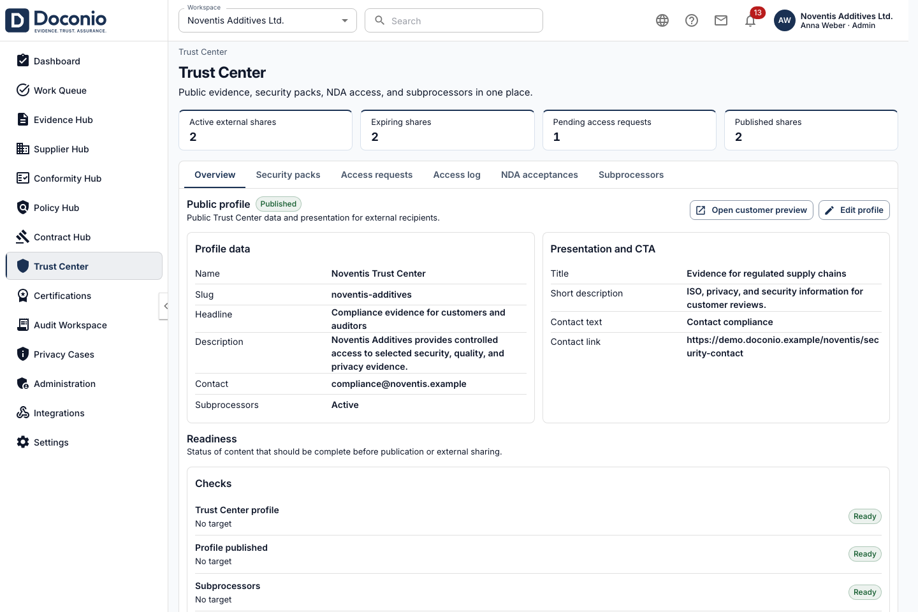Screen dimensions: 918x612
Task: Open the help question mark icon
Action: coord(692,20)
